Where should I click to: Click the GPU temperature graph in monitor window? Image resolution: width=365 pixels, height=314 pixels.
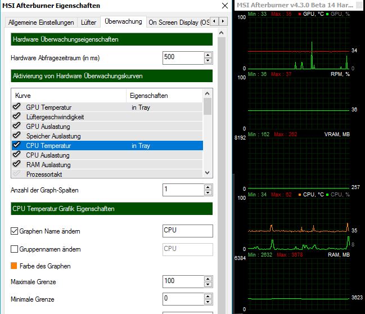(x=299, y=43)
